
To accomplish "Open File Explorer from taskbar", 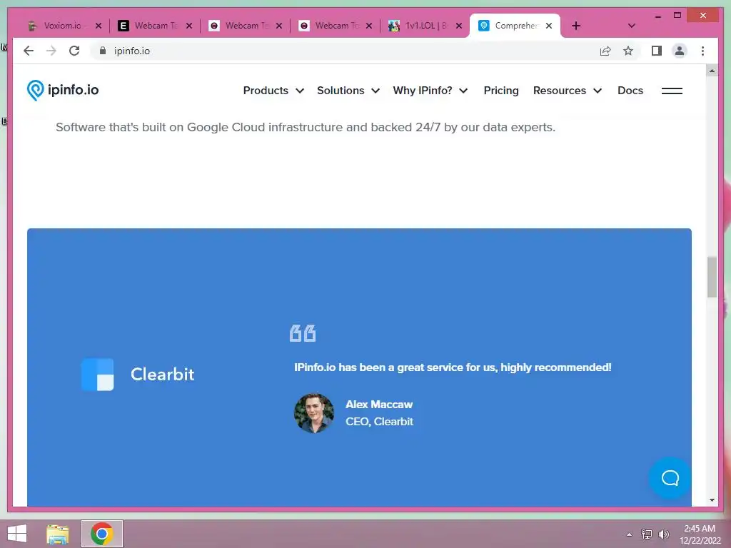I will (58, 534).
